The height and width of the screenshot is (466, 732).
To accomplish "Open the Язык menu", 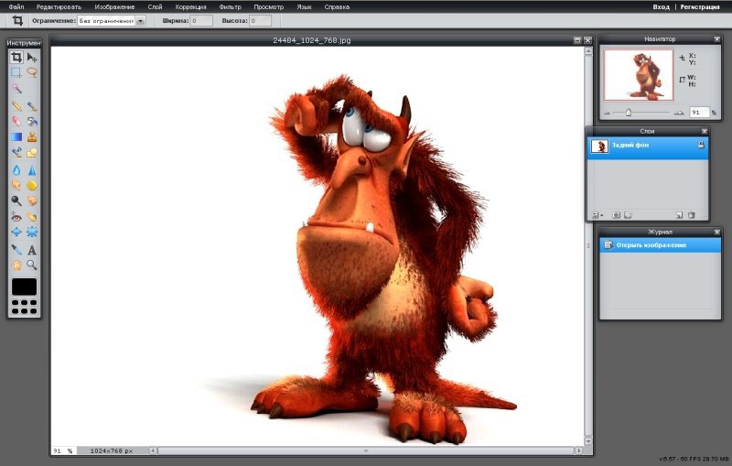I will (x=304, y=7).
